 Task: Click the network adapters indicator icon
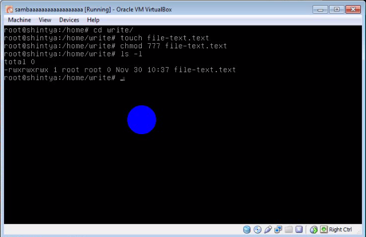pyautogui.click(x=278, y=230)
